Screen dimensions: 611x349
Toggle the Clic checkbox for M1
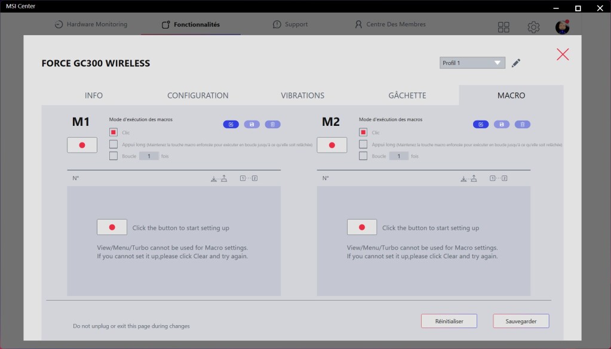[113, 132]
